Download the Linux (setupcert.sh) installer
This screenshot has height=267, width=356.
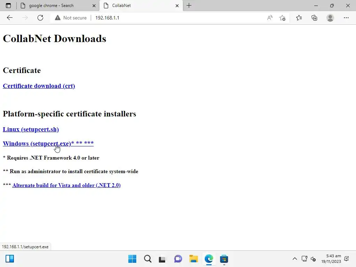[x=31, y=129]
